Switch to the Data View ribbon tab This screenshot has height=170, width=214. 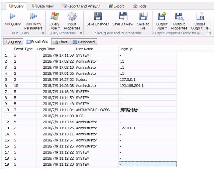tap(43, 6)
